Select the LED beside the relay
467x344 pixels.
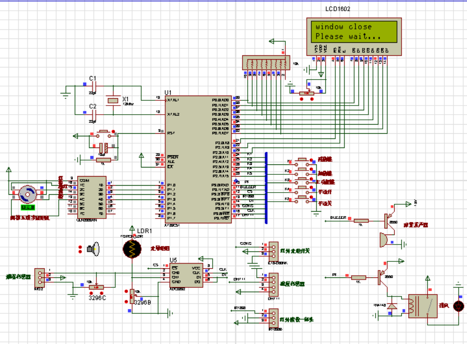(458, 306)
